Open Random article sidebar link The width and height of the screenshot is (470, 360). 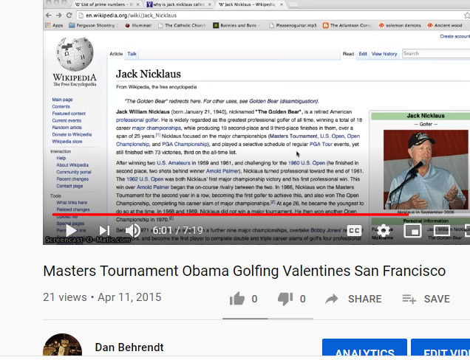(67, 128)
